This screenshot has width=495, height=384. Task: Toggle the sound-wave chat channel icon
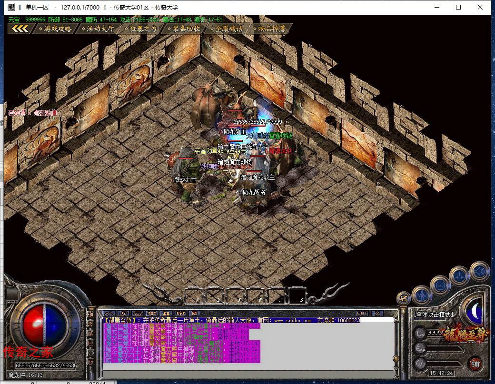pyautogui.click(x=90, y=315)
